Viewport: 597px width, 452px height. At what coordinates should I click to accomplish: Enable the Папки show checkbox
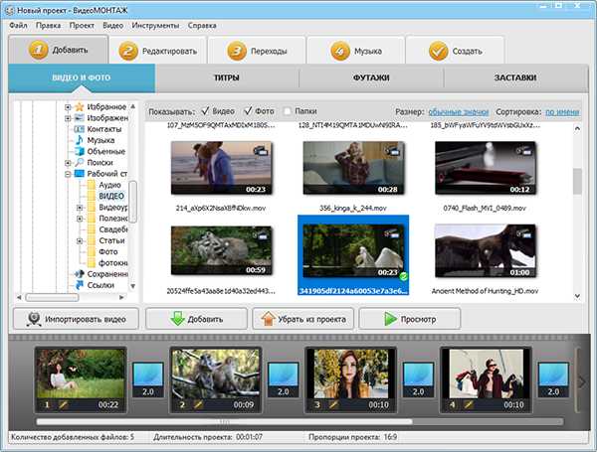[288, 111]
